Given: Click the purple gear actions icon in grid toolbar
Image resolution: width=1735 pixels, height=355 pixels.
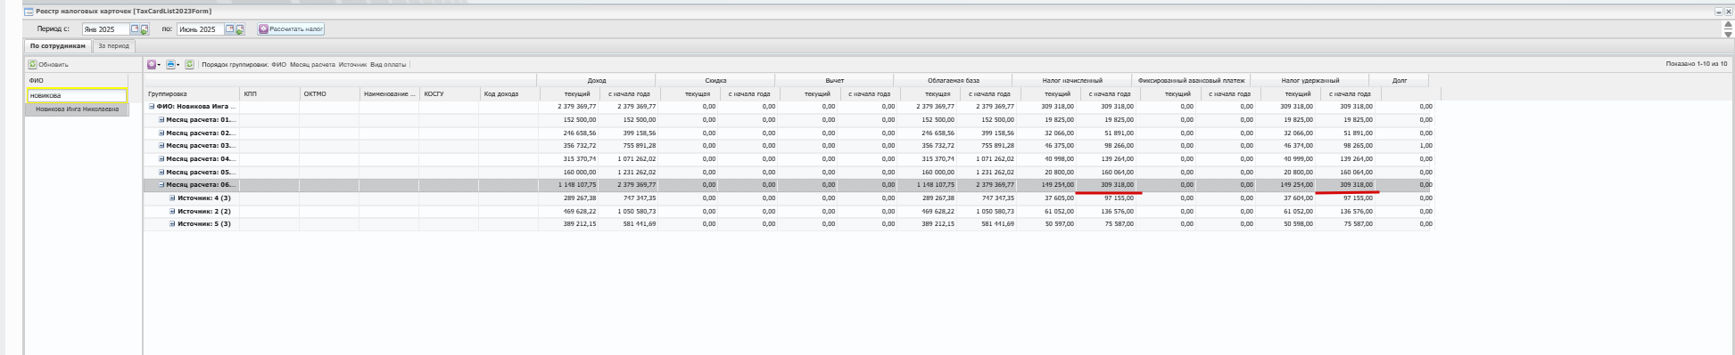Looking at the screenshot, I should point(152,65).
